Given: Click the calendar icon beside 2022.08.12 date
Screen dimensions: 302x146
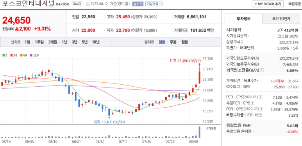Looking at the screenshot, I should point(88,4).
